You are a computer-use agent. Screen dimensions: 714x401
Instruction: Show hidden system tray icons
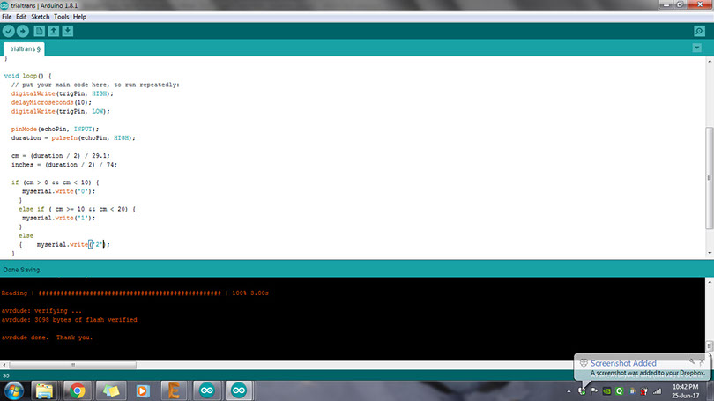569,391
